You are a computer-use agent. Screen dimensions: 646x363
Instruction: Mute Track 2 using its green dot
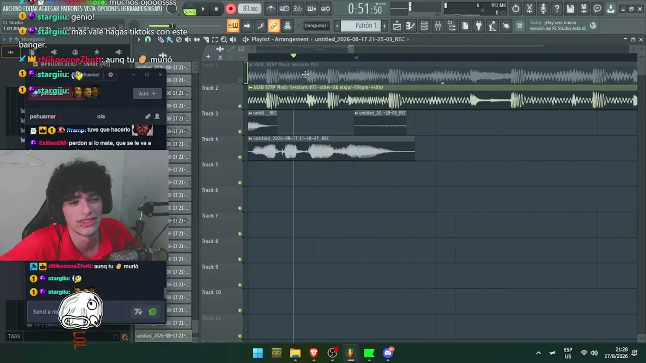coord(240,106)
